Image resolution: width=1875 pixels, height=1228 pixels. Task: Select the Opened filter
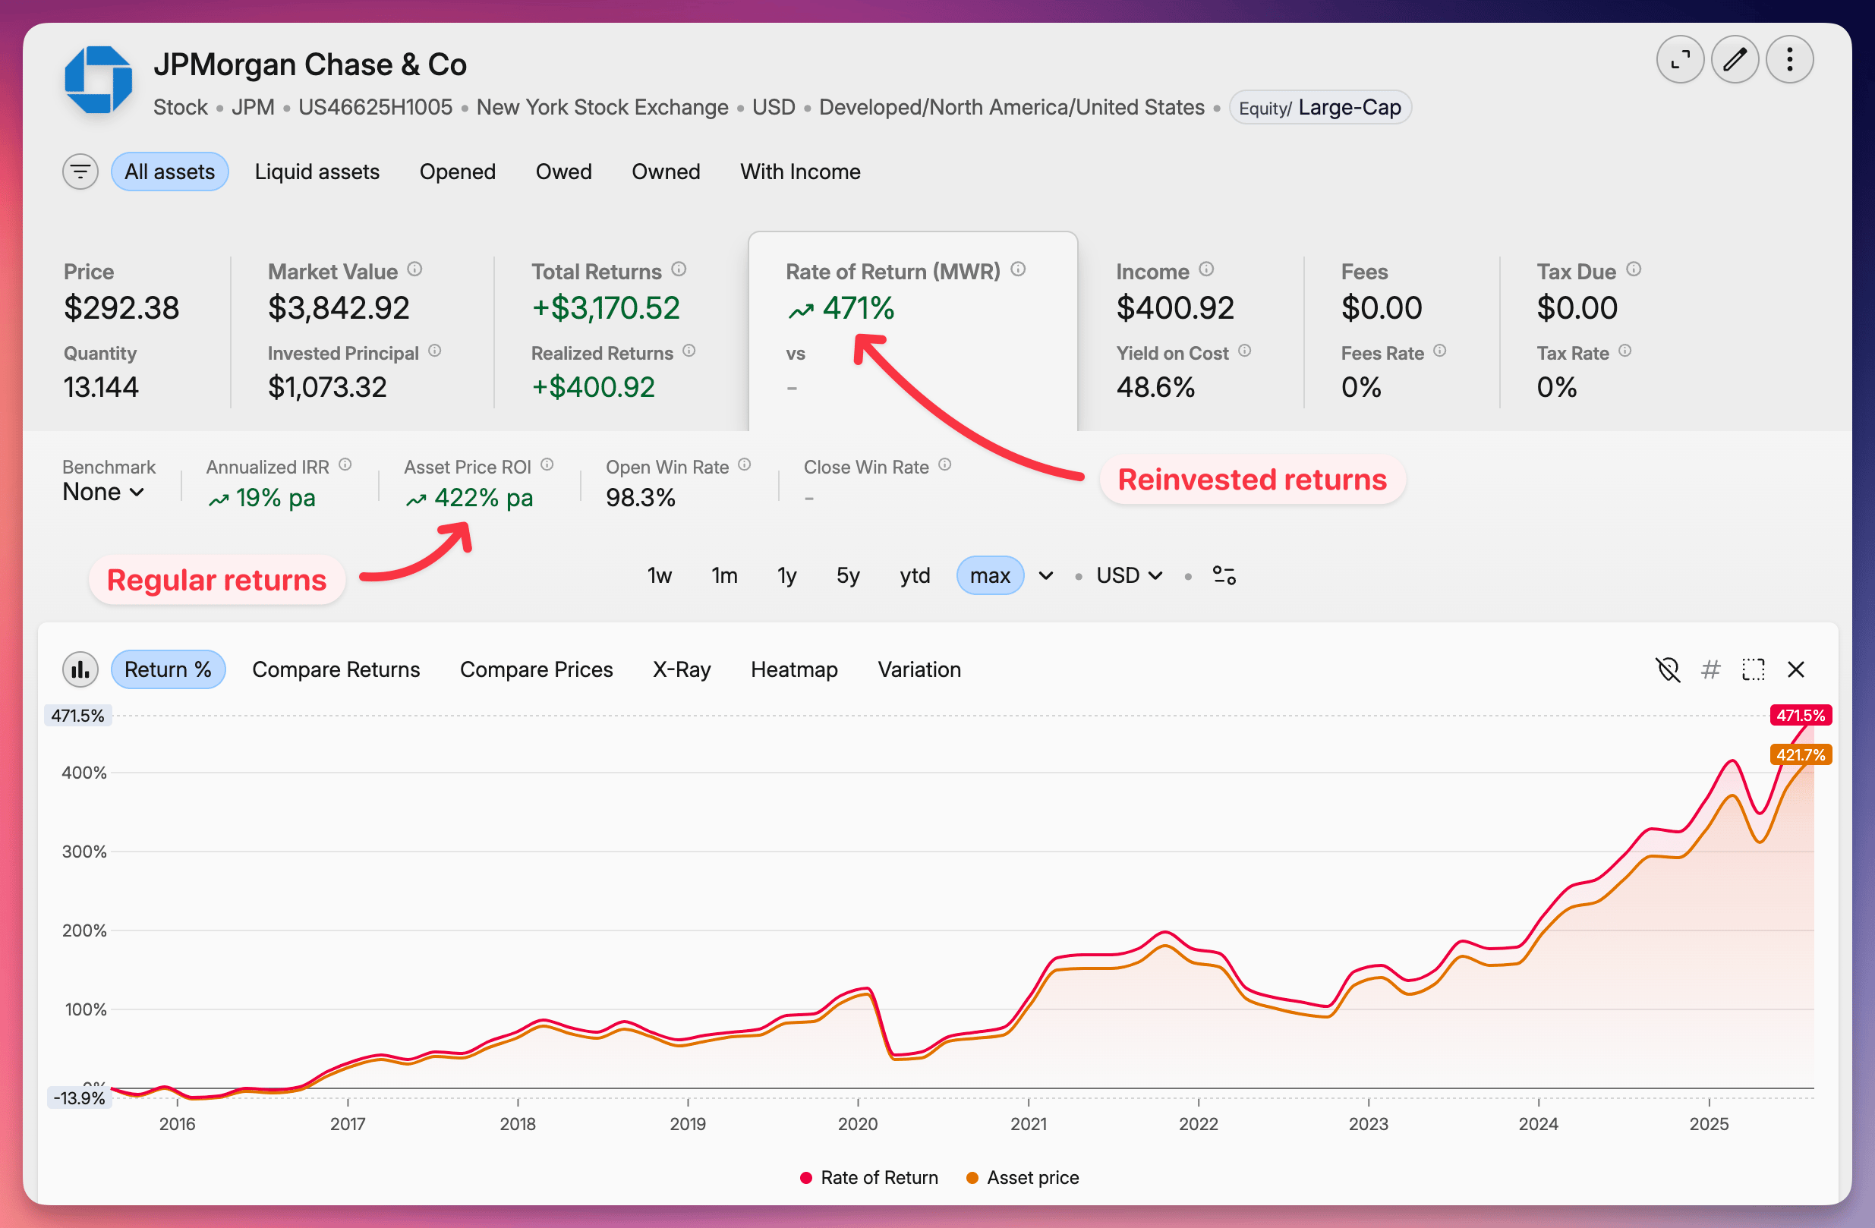(457, 172)
